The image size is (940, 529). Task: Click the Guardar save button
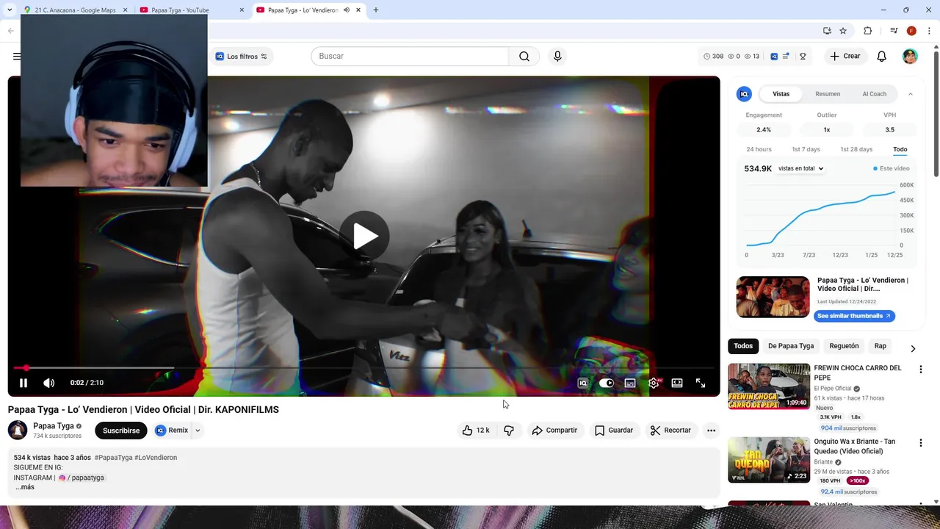click(x=614, y=431)
